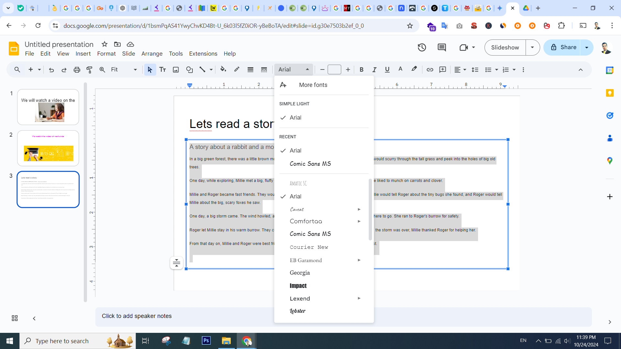Expand the EB Garamond font variants
621x349 pixels.
359,260
